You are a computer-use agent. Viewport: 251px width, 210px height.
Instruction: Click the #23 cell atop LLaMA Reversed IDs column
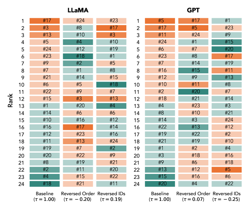click(111, 21)
